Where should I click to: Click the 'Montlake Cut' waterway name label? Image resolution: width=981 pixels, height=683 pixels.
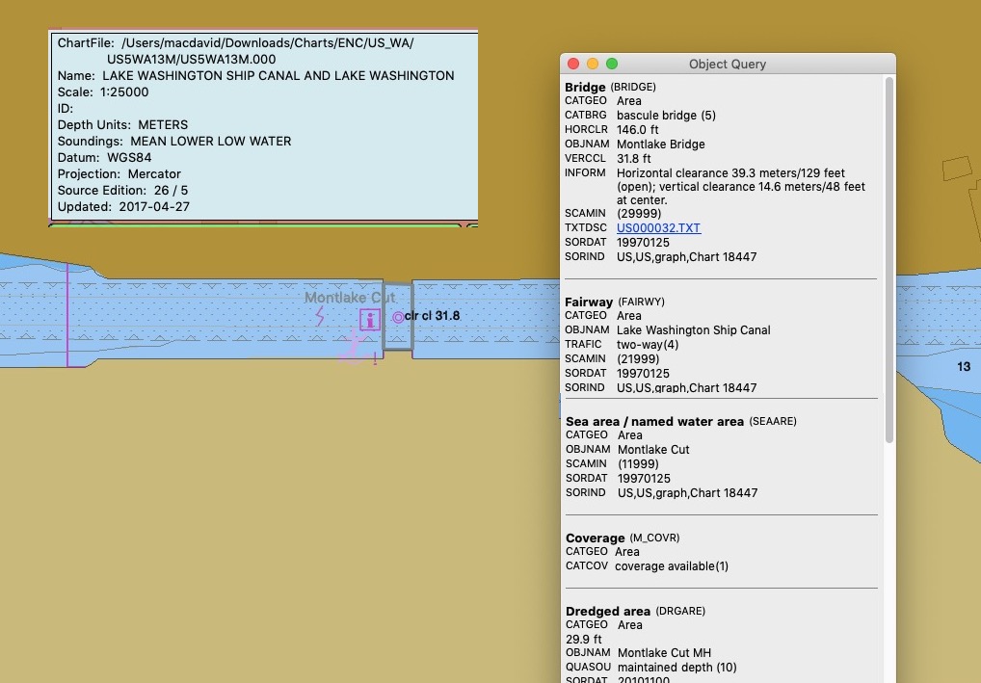tap(350, 298)
